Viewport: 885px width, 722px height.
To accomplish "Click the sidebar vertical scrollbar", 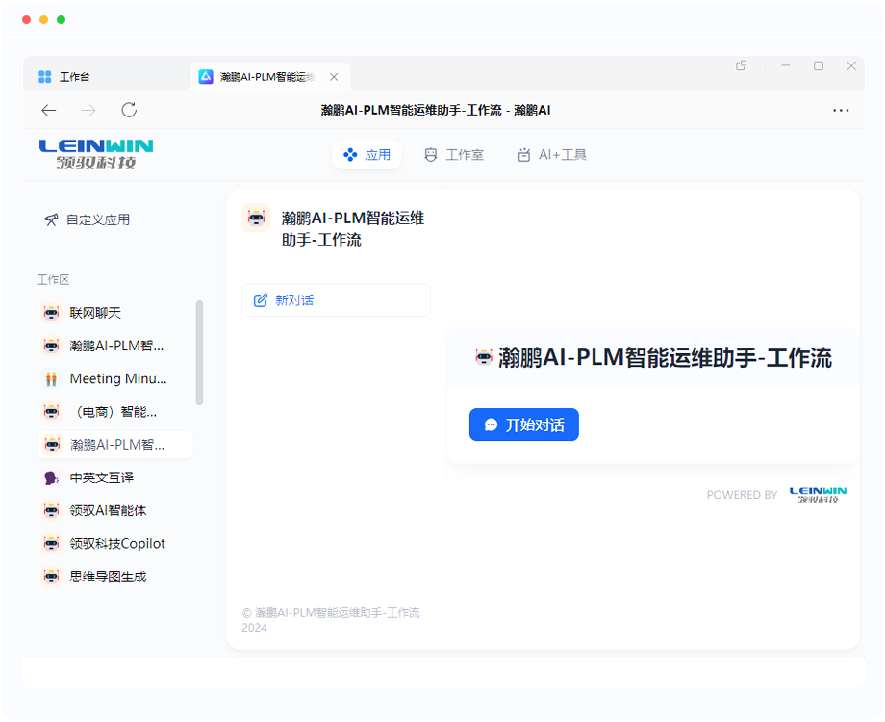I will [x=199, y=351].
